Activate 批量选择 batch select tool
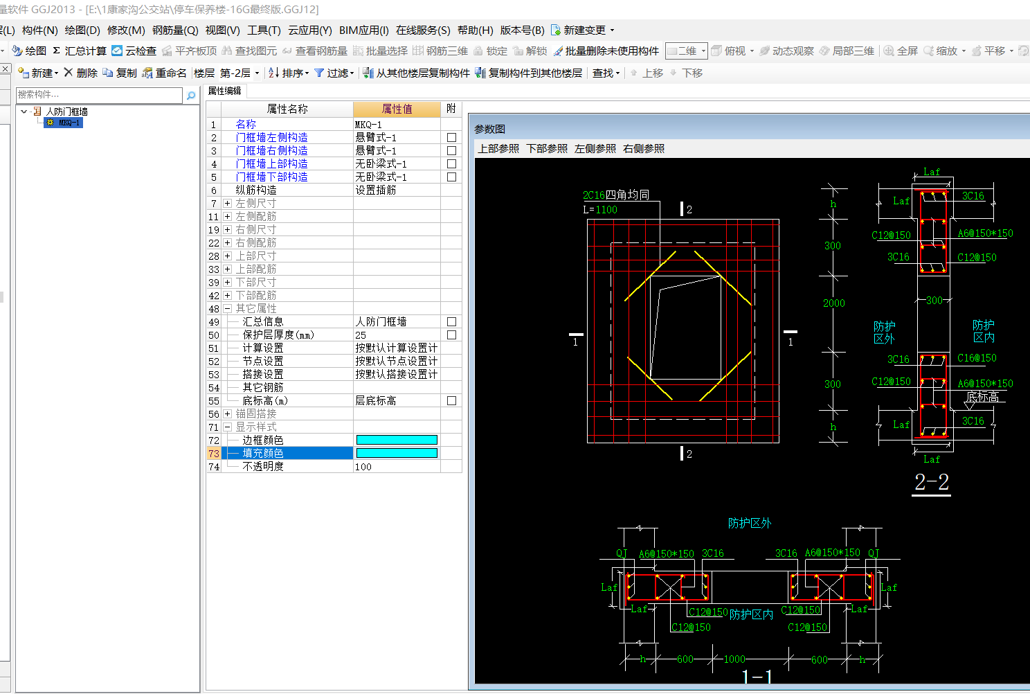 click(380, 51)
